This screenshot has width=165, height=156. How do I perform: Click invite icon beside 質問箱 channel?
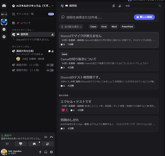[x=53, y=34]
